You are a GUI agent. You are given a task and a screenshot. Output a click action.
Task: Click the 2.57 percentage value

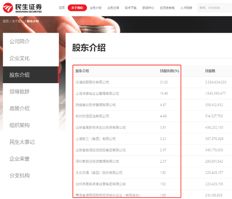point(163,161)
